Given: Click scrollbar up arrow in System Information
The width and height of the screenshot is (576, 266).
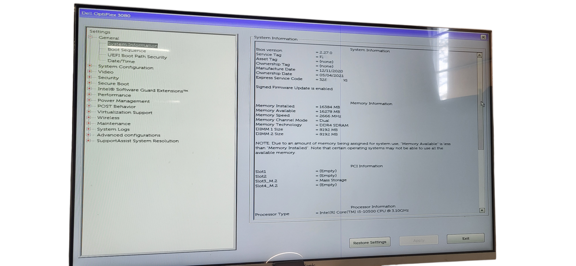Looking at the screenshot, I should (479, 55).
